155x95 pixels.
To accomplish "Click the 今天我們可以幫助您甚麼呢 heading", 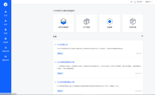I will pyautogui.click(x=64, y=11).
